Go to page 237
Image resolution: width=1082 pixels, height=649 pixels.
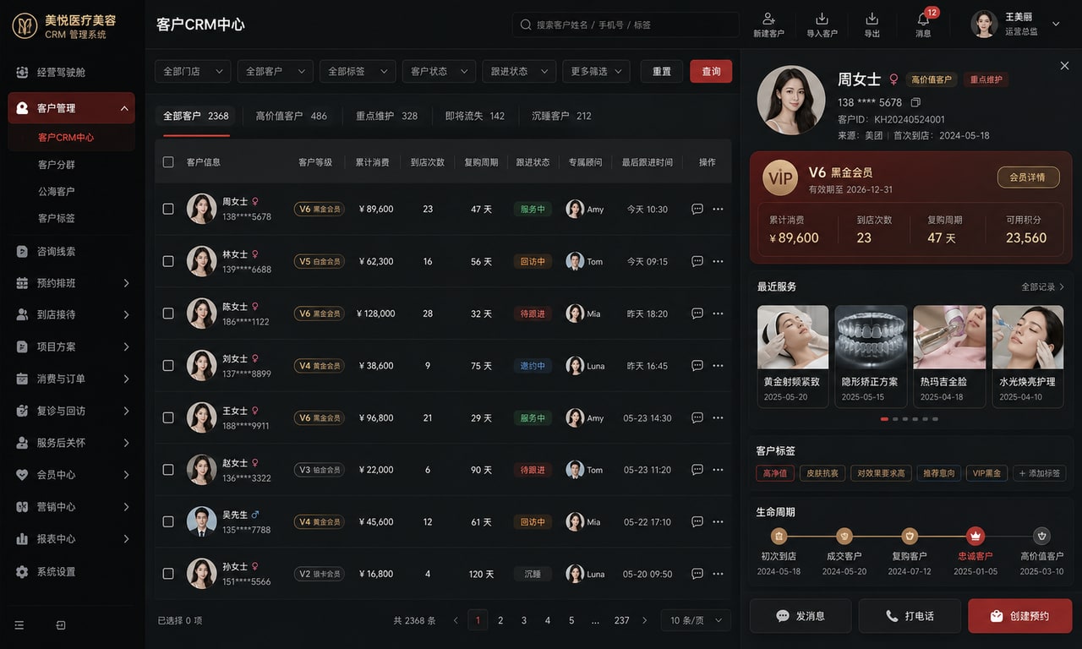[x=621, y=620]
